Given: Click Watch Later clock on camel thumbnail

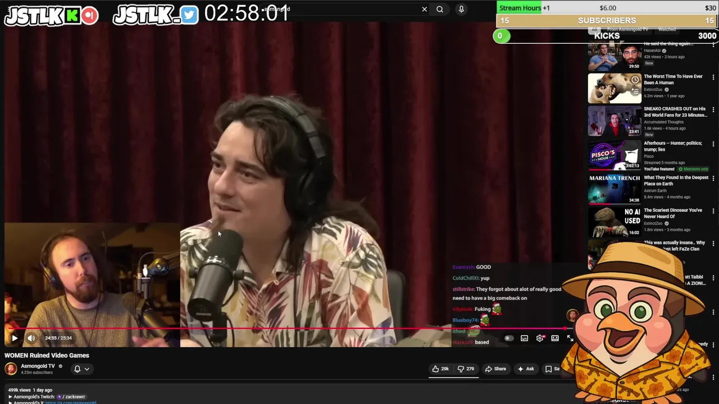Looking at the screenshot, I should (x=635, y=80).
